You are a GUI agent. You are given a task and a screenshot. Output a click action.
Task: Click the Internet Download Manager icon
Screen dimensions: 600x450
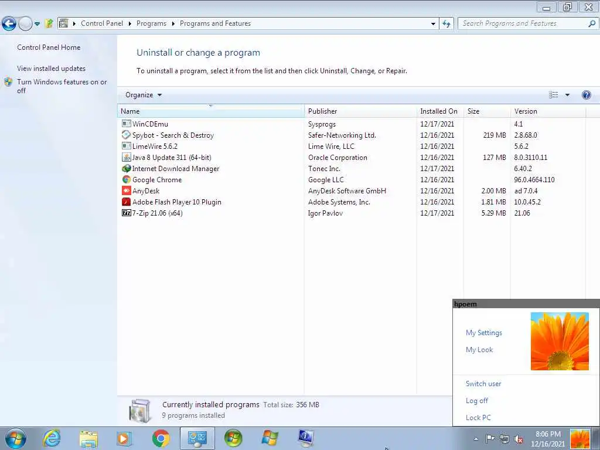[x=127, y=168]
